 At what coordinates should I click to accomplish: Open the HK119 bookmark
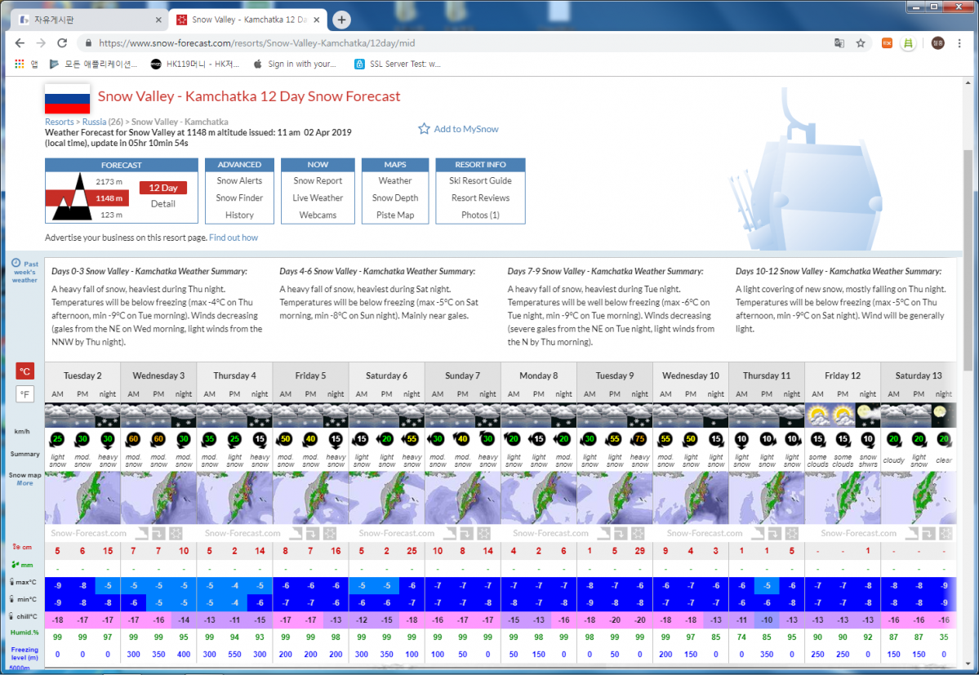pyautogui.click(x=195, y=64)
